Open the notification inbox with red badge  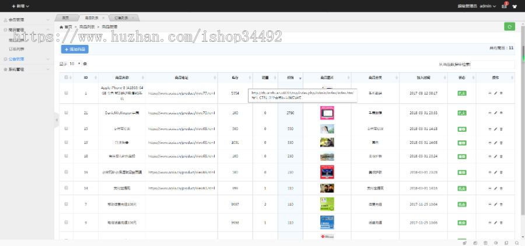click(x=505, y=6)
